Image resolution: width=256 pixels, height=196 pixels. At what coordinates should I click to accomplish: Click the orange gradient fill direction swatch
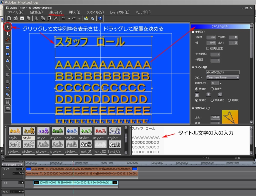[230, 116]
